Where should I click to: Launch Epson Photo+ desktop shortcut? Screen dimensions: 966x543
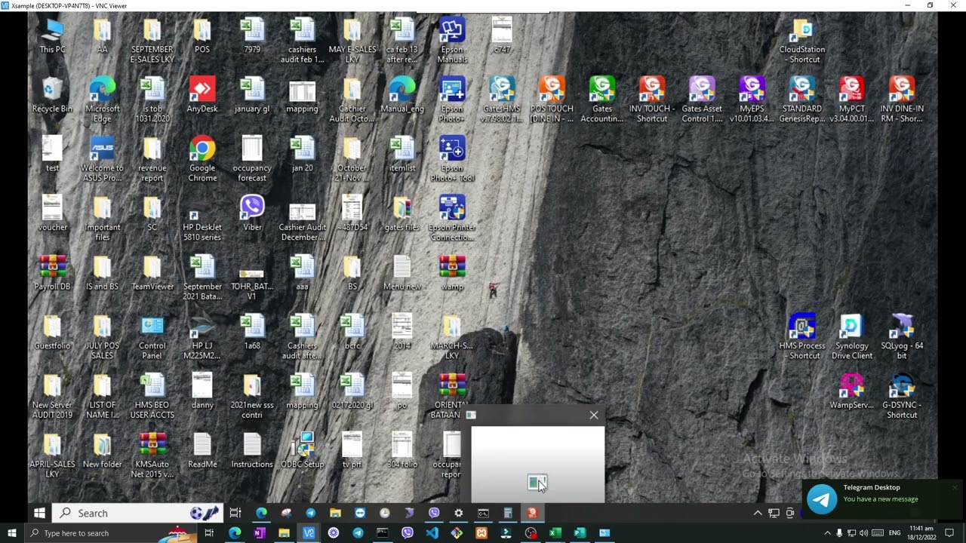pyautogui.click(x=452, y=100)
